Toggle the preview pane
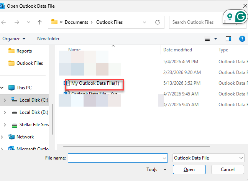Viewport: 248px width, 181px height. coord(228,39)
